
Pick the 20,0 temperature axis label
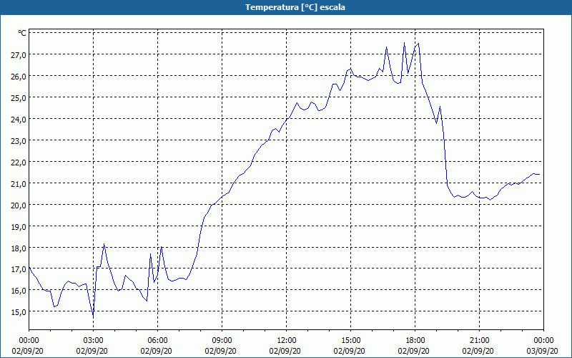[19, 205]
